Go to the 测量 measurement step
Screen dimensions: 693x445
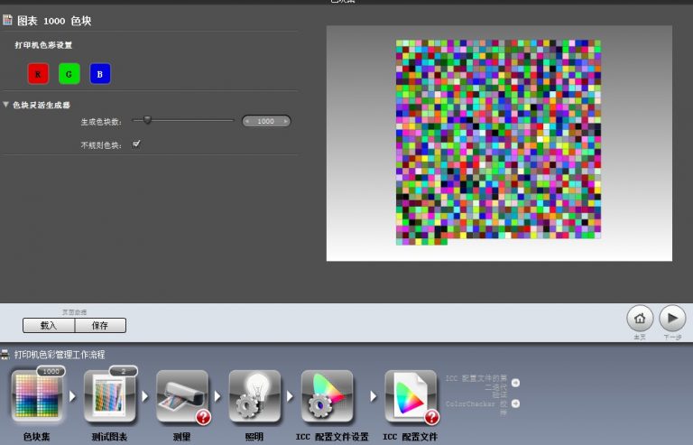click(181, 398)
